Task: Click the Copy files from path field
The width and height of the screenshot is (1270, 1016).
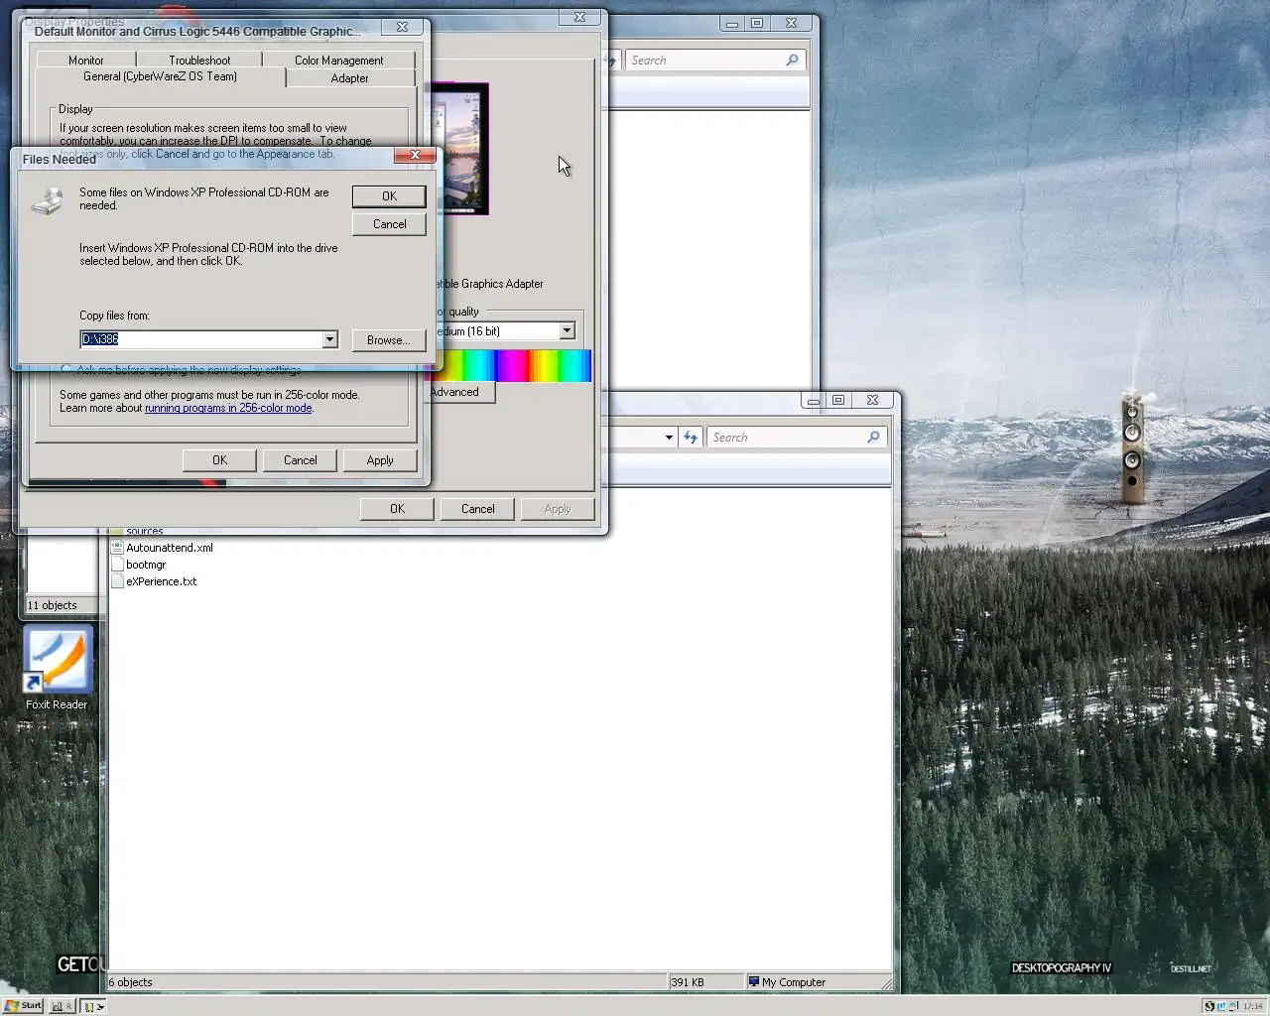Action: coord(200,339)
